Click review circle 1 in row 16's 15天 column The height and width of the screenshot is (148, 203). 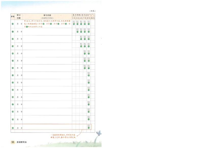pos(89,24)
